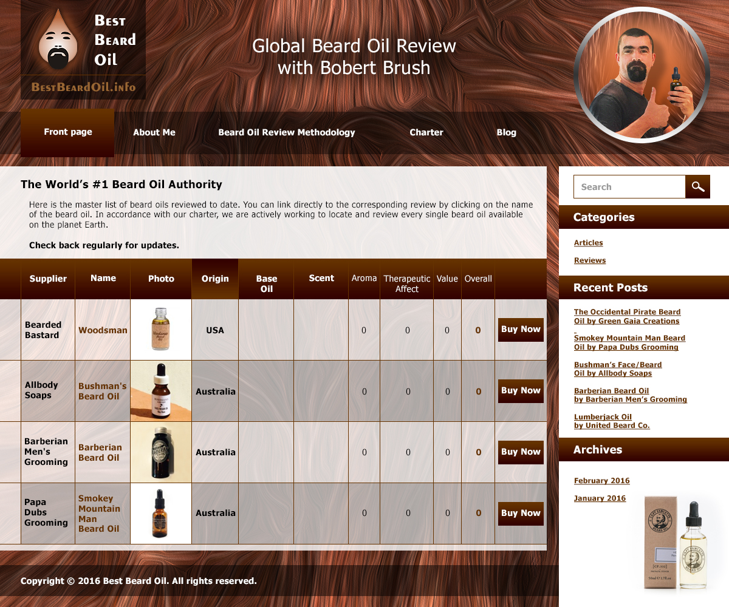
Task: Click Buy Now for Woodsman
Action: (520, 329)
